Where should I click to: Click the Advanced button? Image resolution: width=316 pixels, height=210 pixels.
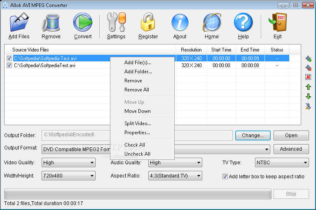coord(291,149)
